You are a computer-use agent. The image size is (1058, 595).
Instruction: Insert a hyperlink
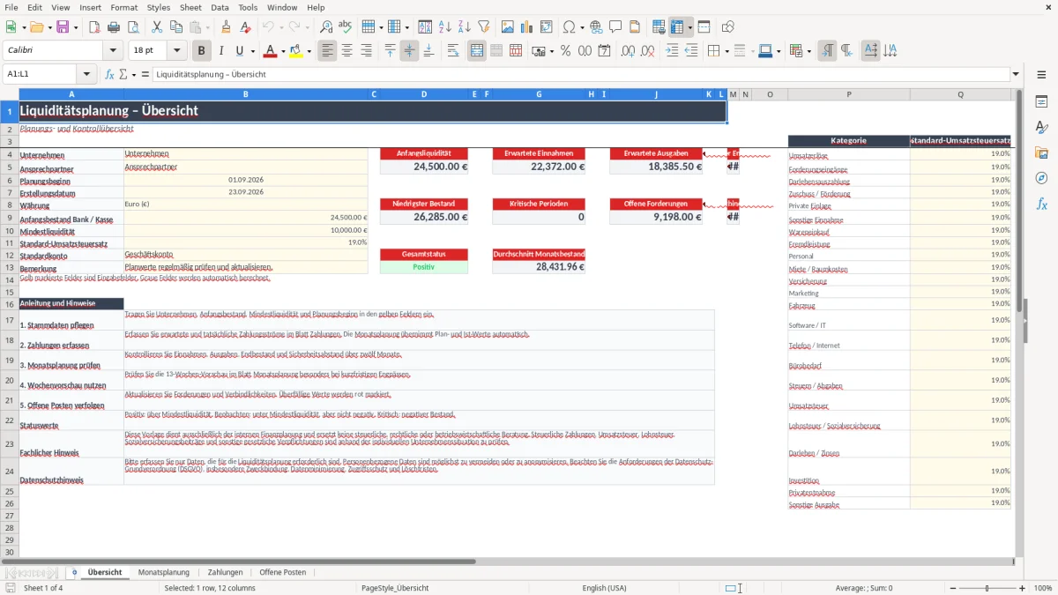coord(596,27)
